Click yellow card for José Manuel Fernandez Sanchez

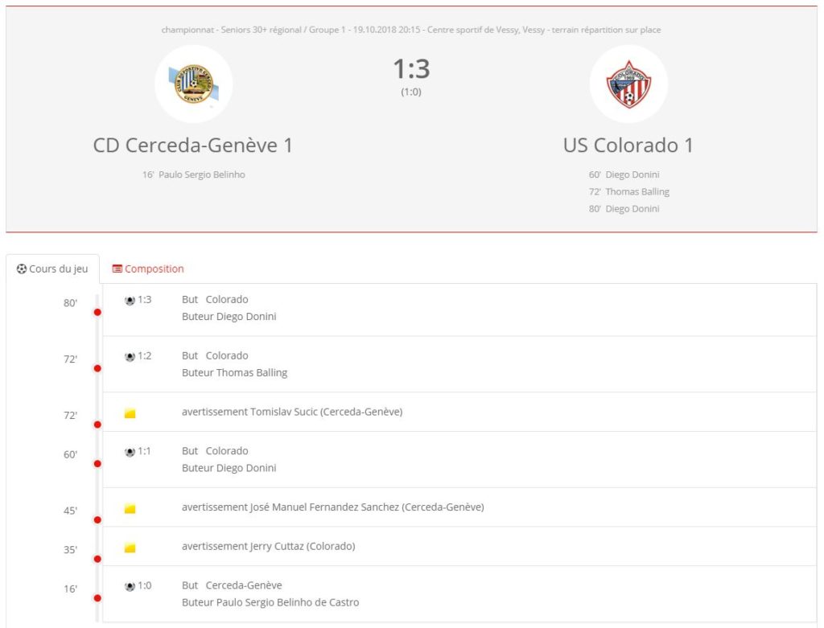point(130,508)
